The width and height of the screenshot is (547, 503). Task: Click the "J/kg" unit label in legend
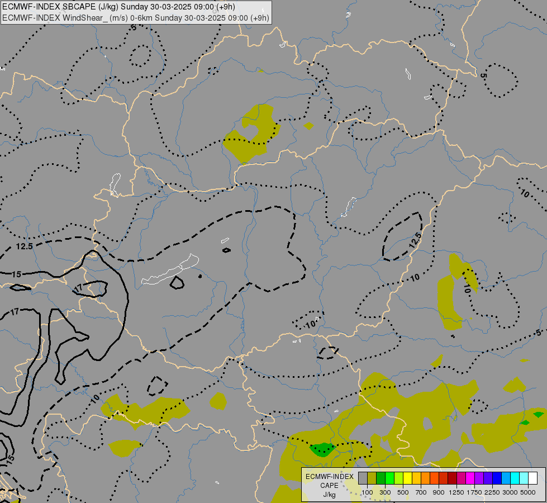coord(329,495)
